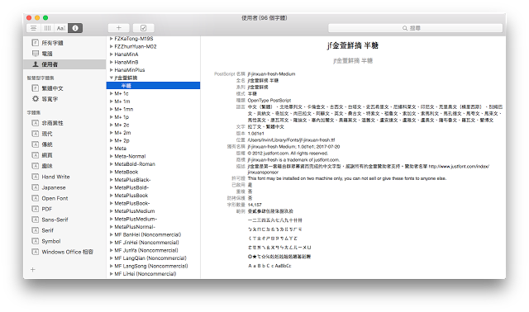
Task: Toggle enable or disable font checkbox button
Action: (143, 28)
